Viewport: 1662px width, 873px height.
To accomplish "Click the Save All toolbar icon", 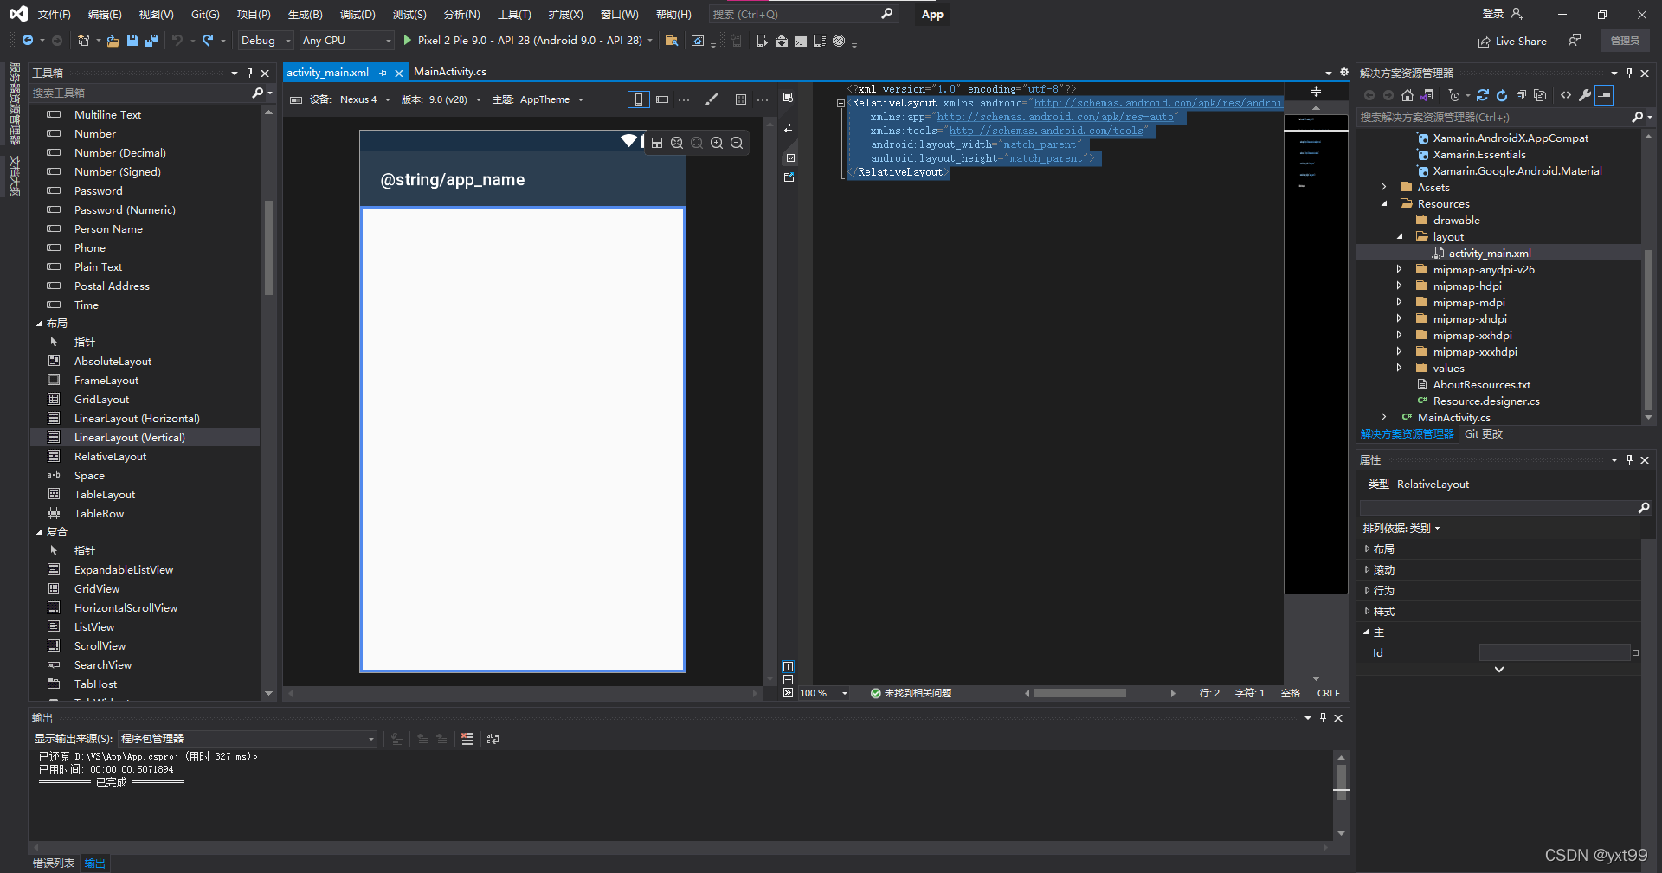I will (x=151, y=41).
